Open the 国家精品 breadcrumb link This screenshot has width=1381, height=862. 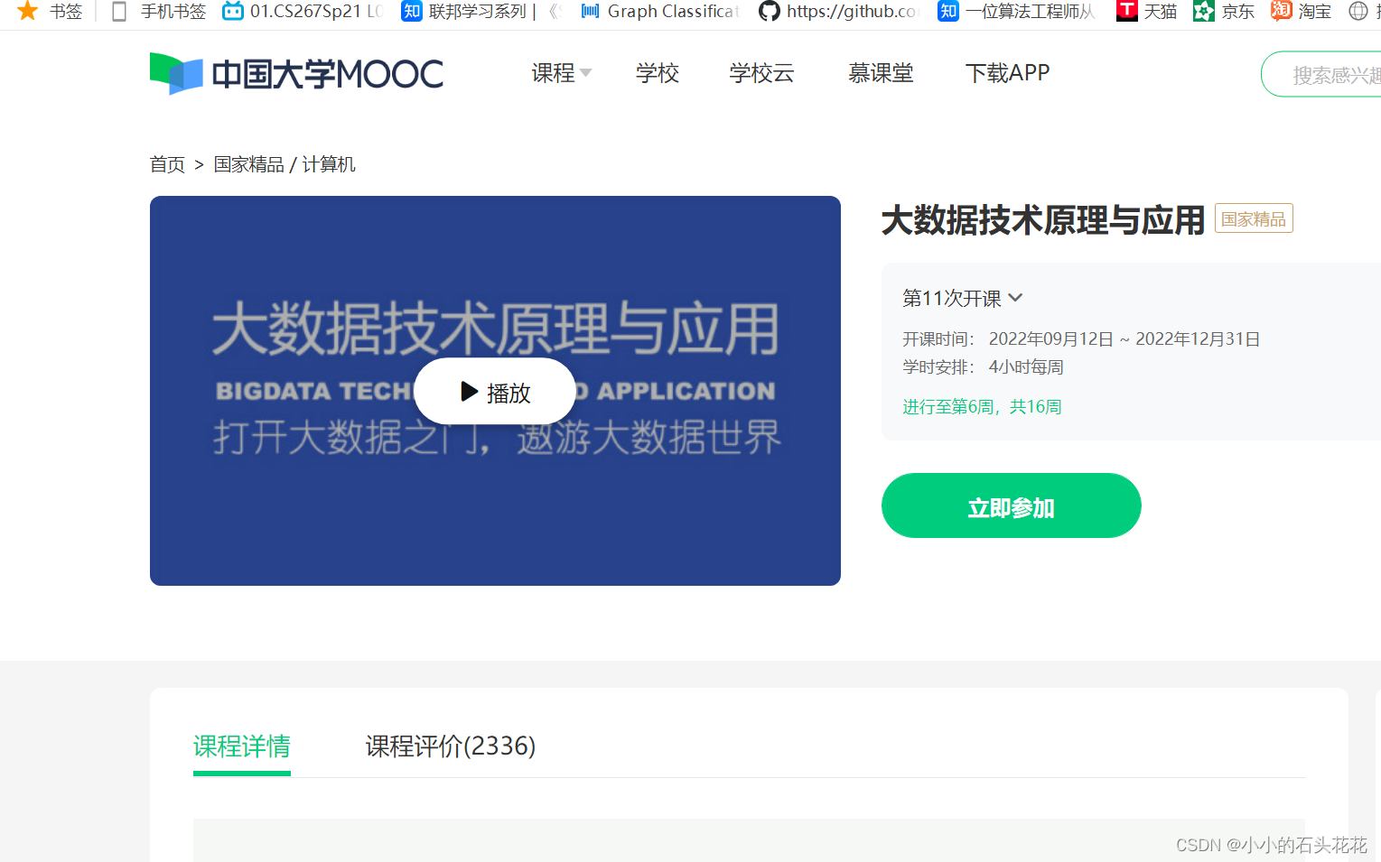point(248,164)
